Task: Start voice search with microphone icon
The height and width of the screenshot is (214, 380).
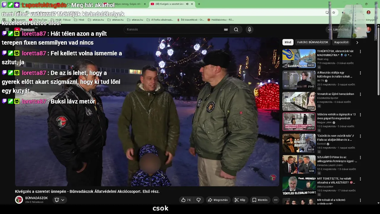Action: 249,29
